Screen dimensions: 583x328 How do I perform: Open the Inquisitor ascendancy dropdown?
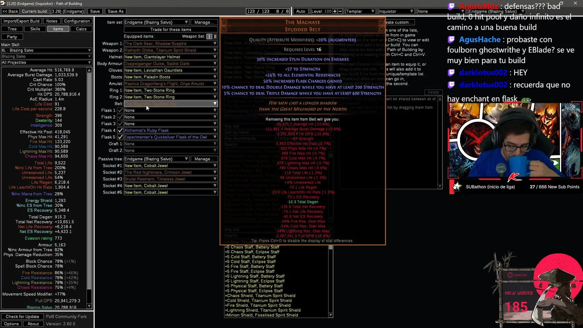(396, 11)
